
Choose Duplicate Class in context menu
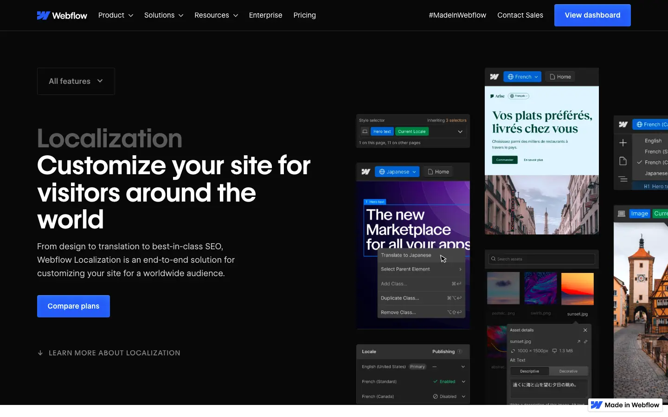[x=421, y=298]
